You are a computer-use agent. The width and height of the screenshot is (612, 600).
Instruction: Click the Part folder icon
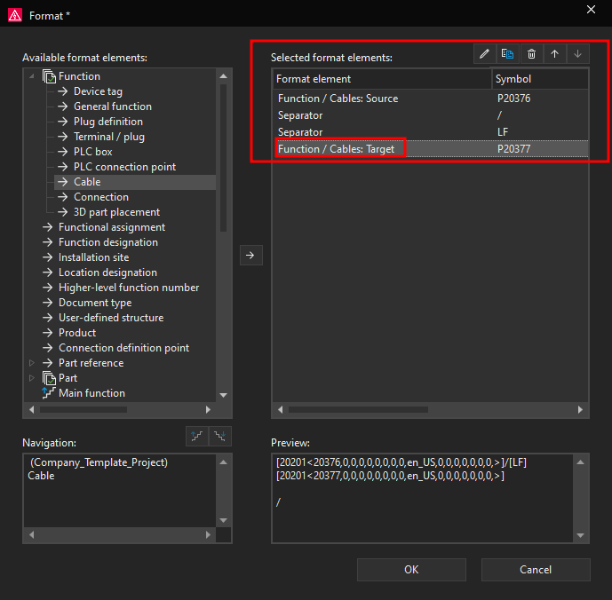49,378
